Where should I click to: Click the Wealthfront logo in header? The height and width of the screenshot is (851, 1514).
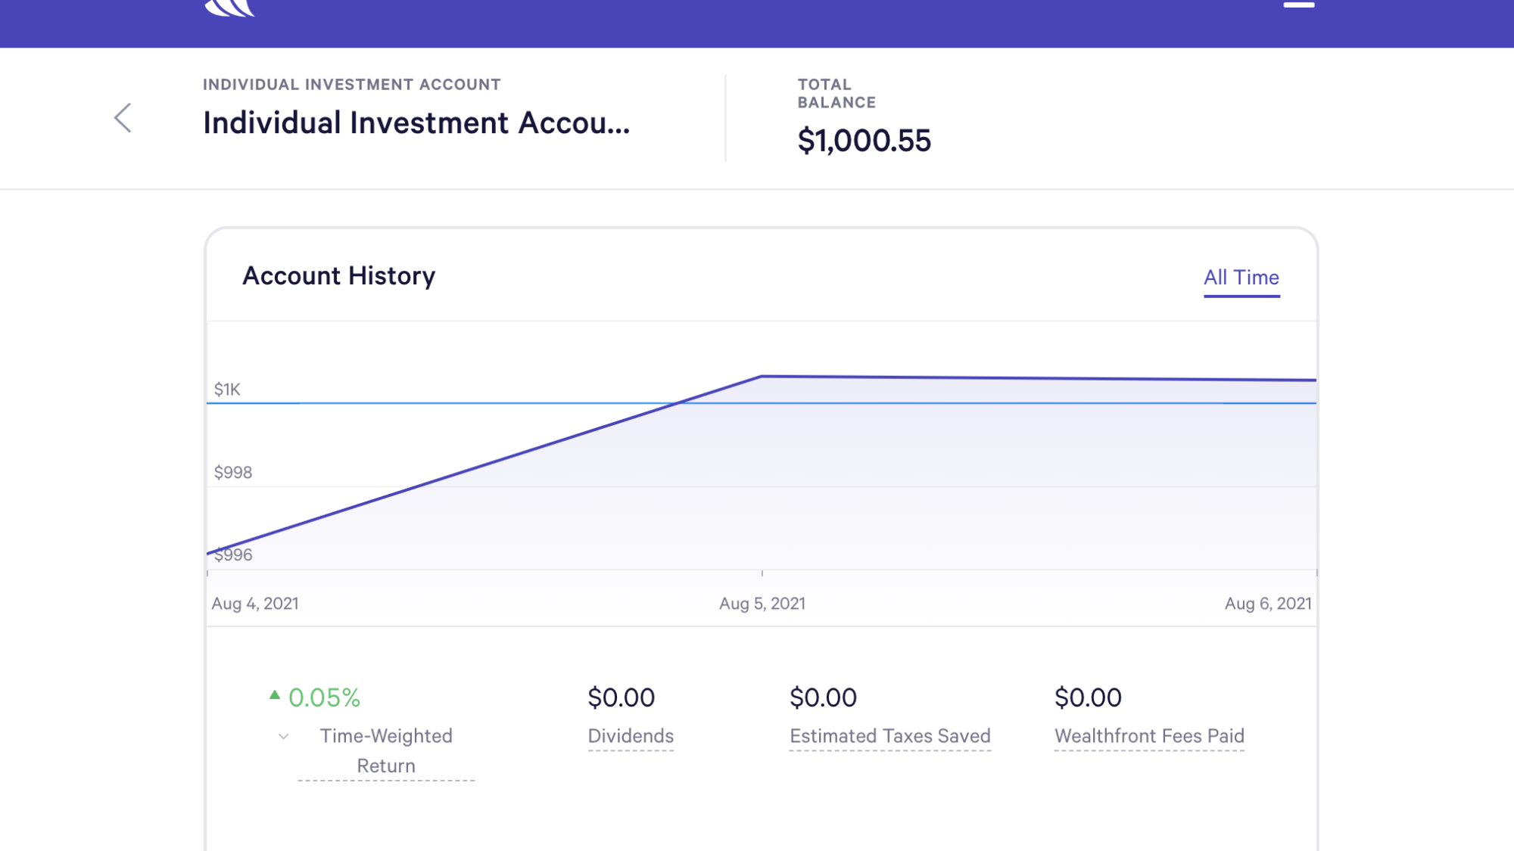click(x=229, y=7)
